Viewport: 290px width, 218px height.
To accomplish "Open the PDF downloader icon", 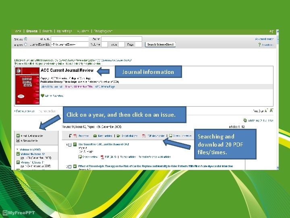I will pyautogui.click(x=144, y=136).
